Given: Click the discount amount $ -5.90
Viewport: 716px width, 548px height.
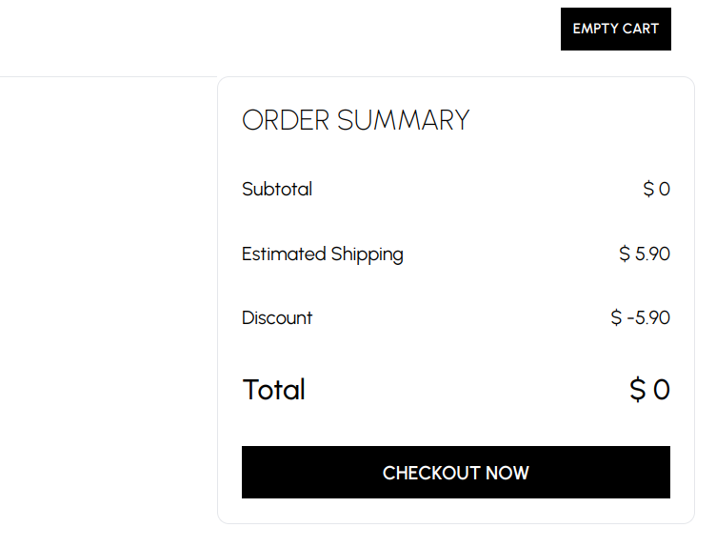Looking at the screenshot, I should pyautogui.click(x=641, y=318).
